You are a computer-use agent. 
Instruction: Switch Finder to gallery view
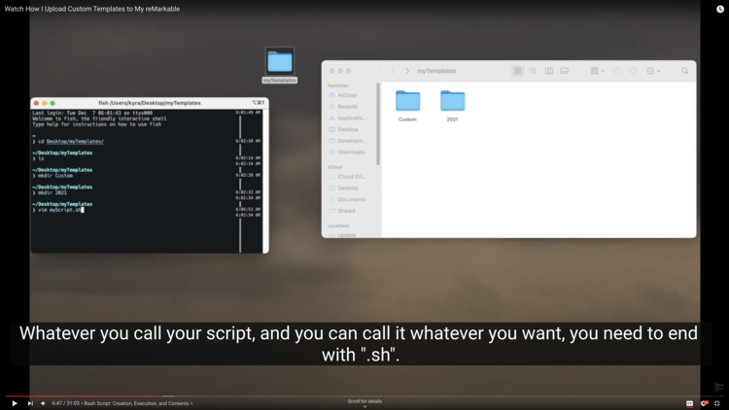(x=565, y=71)
